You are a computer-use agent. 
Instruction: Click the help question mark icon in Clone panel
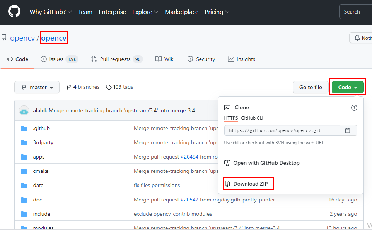[354, 108]
